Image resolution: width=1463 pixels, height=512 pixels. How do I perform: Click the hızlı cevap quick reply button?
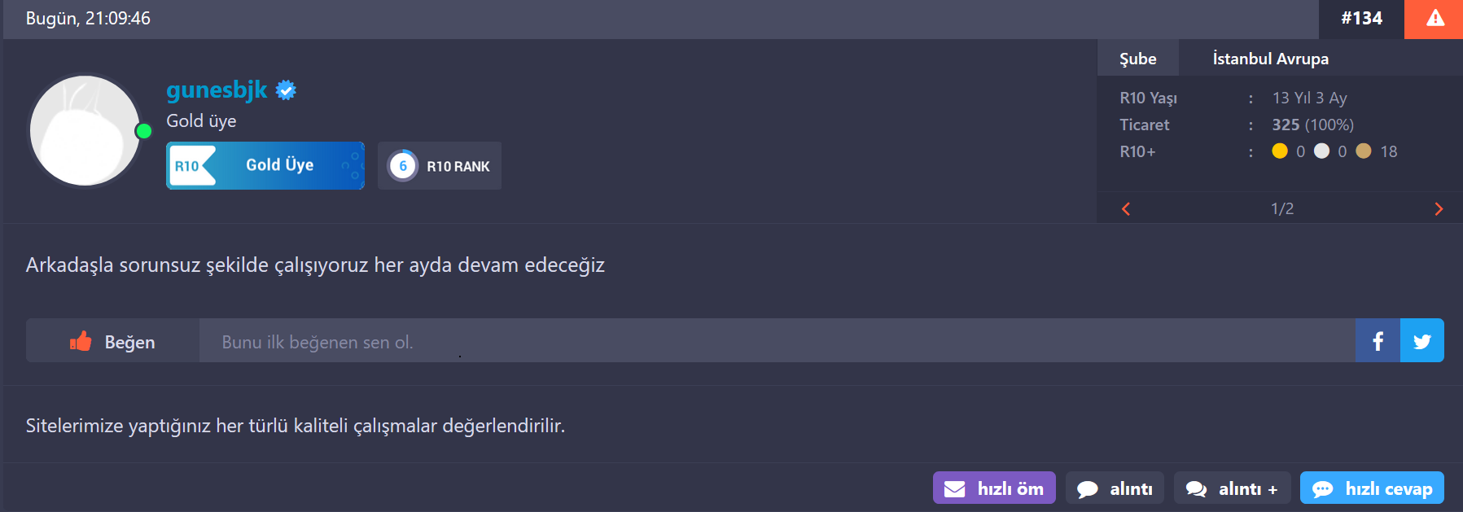click(1372, 488)
